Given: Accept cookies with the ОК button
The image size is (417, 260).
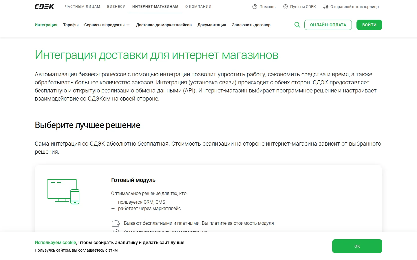Looking at the screenshot, I should [357, 246].
